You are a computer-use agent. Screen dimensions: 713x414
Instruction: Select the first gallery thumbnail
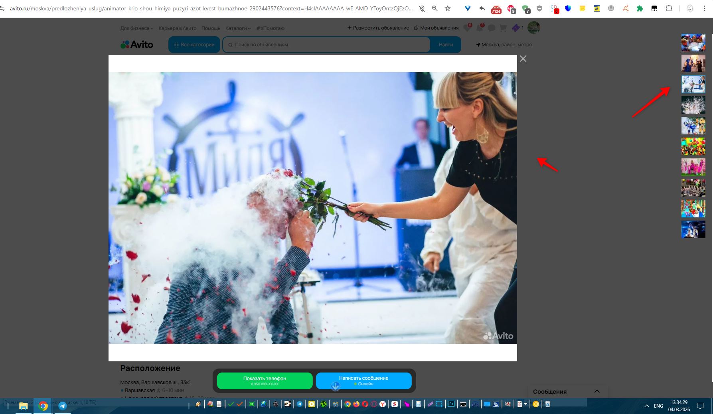[x=693, y=43]
